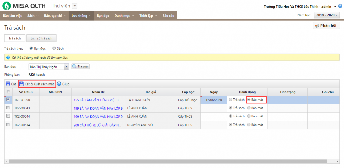Screen dimensions: 344x168
Task: Open the Báo cáo menu item
Action: pos(168,16)
